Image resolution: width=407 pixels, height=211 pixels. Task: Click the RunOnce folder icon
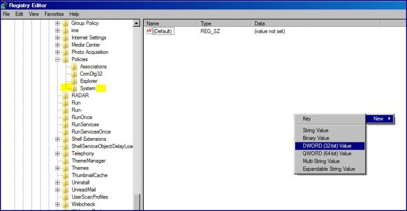[66, 117]
